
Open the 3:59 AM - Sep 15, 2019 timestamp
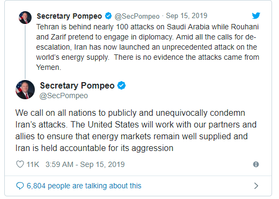tap(85, 164)
